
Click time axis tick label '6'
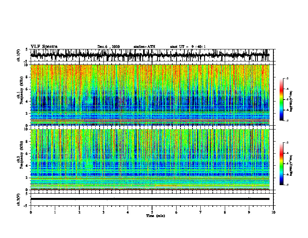coord(177,212)
